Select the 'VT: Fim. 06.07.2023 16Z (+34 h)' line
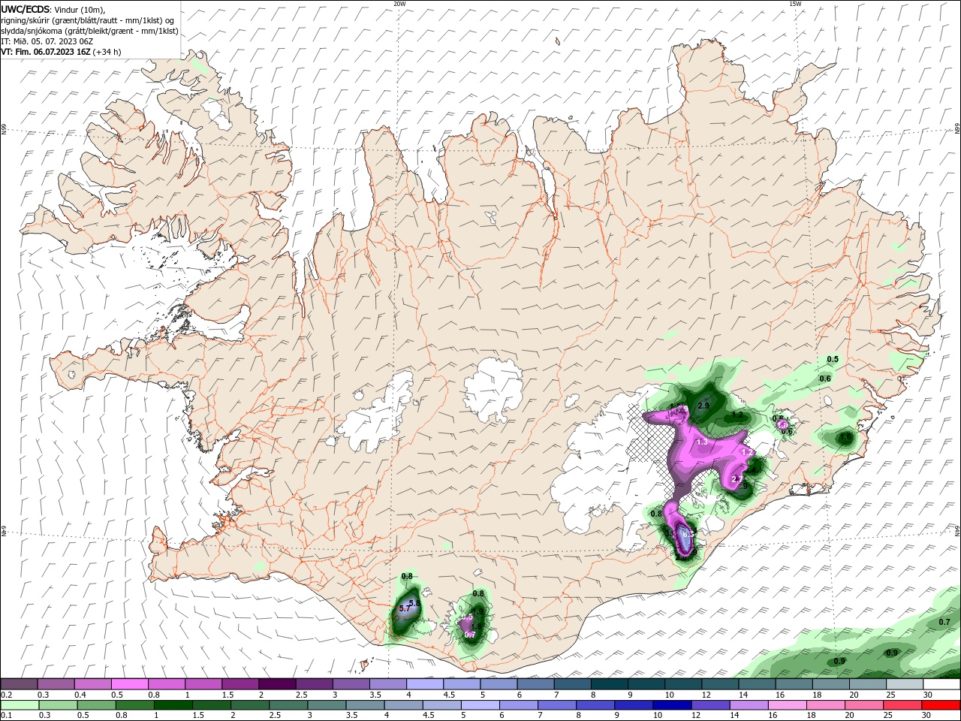This screenshot has height=721, width=961. point(61,52)
